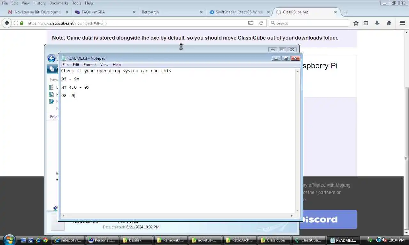Click the Notepad title bar icon
Viewport: 409px width, 245px height.
click(64, 58)
